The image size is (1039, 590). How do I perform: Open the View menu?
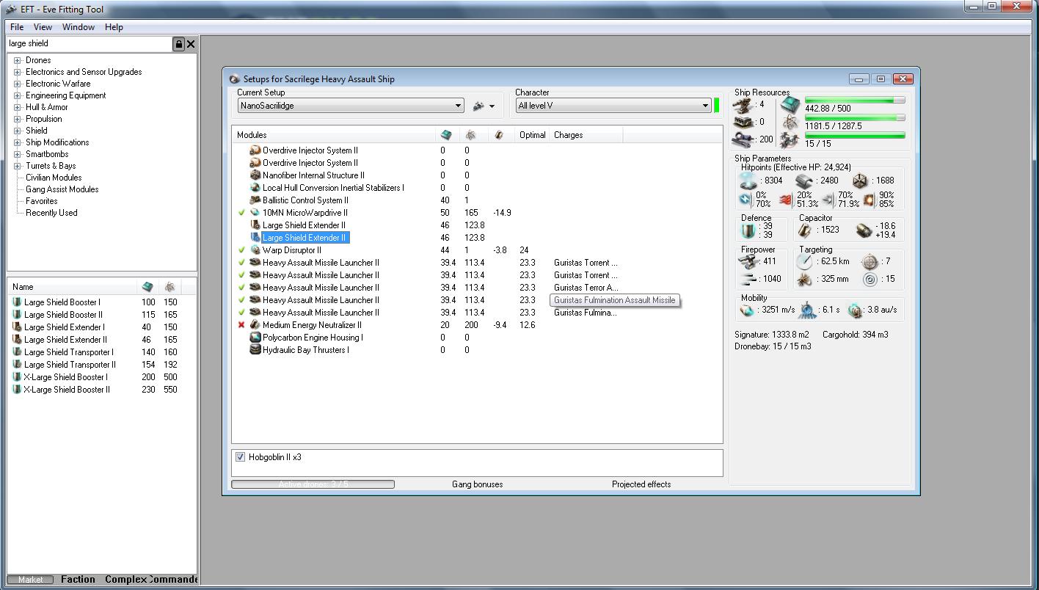pyautogui.click(x=43, y=27)
